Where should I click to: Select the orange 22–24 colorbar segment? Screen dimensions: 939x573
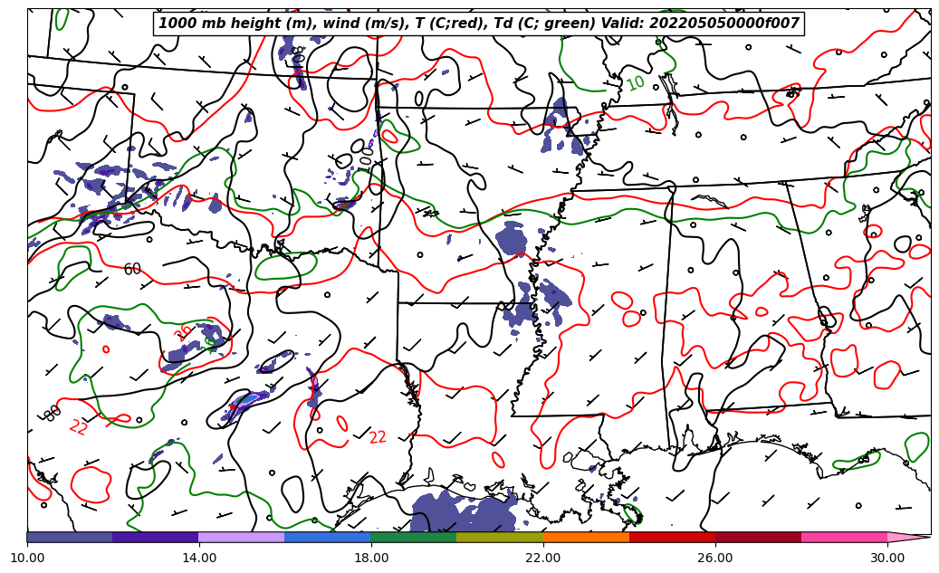[586, 537]
